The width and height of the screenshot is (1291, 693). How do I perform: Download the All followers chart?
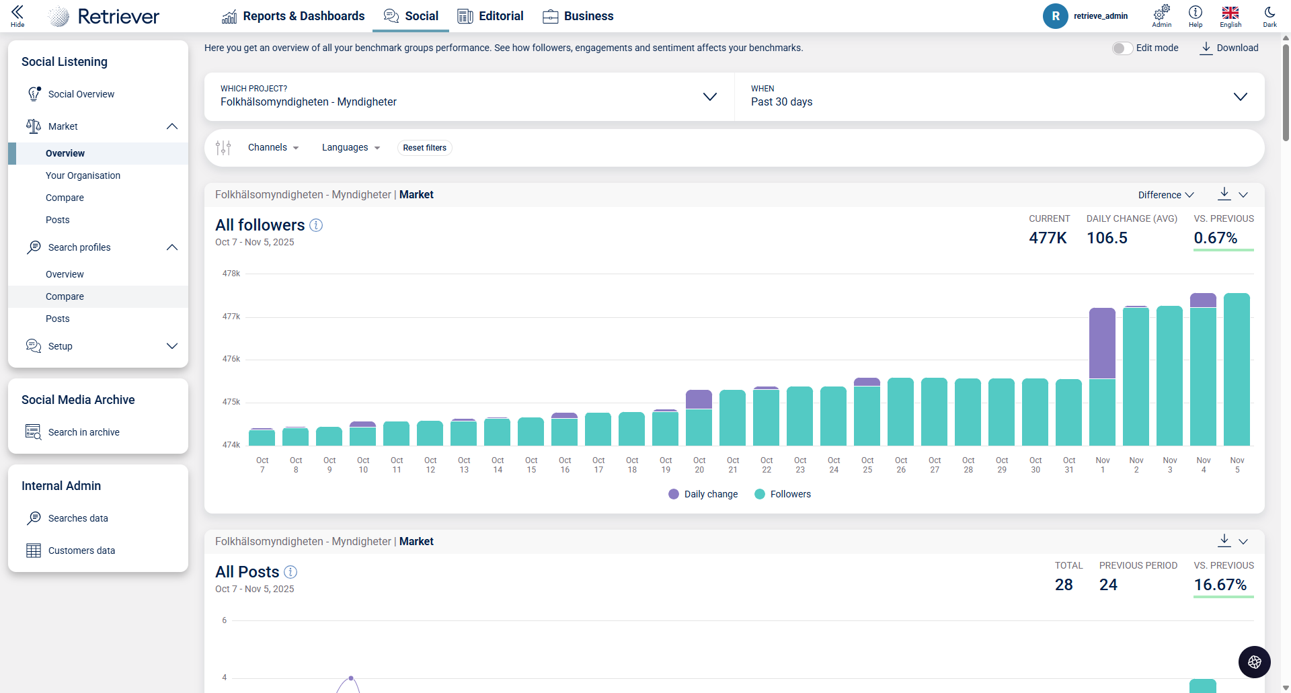1224,194
